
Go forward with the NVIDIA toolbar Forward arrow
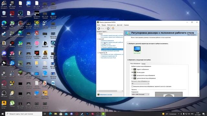(108, 28)
